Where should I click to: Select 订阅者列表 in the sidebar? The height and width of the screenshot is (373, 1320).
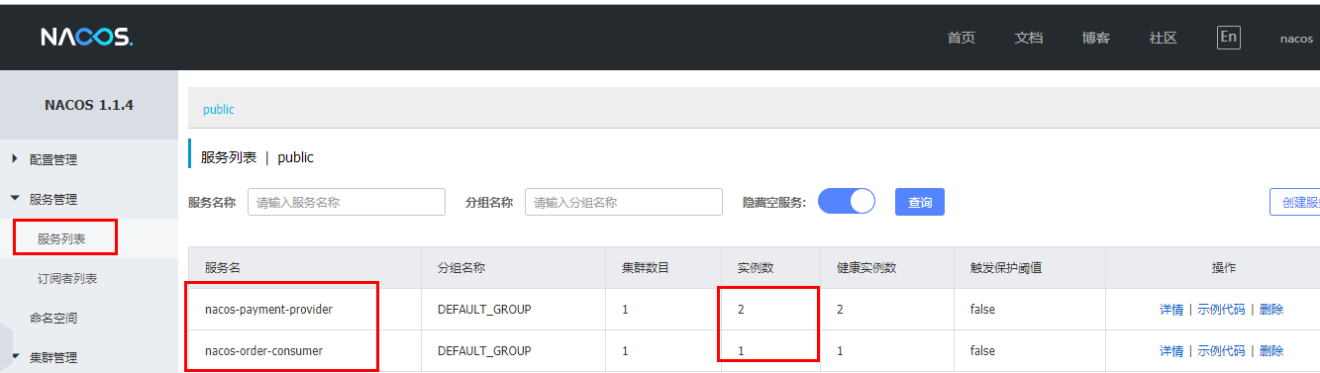67,278
